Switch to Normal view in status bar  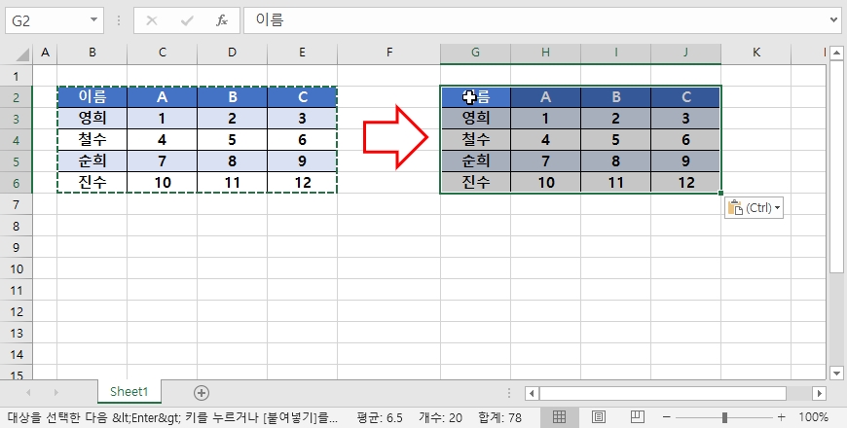559,416
